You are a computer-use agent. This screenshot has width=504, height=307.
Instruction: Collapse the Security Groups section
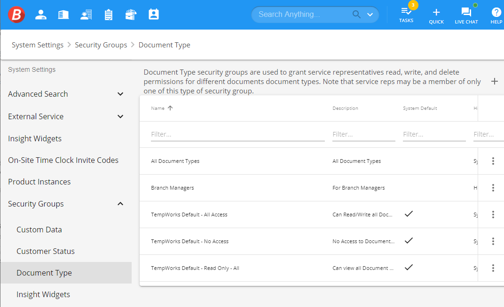(x=120, y=204)
